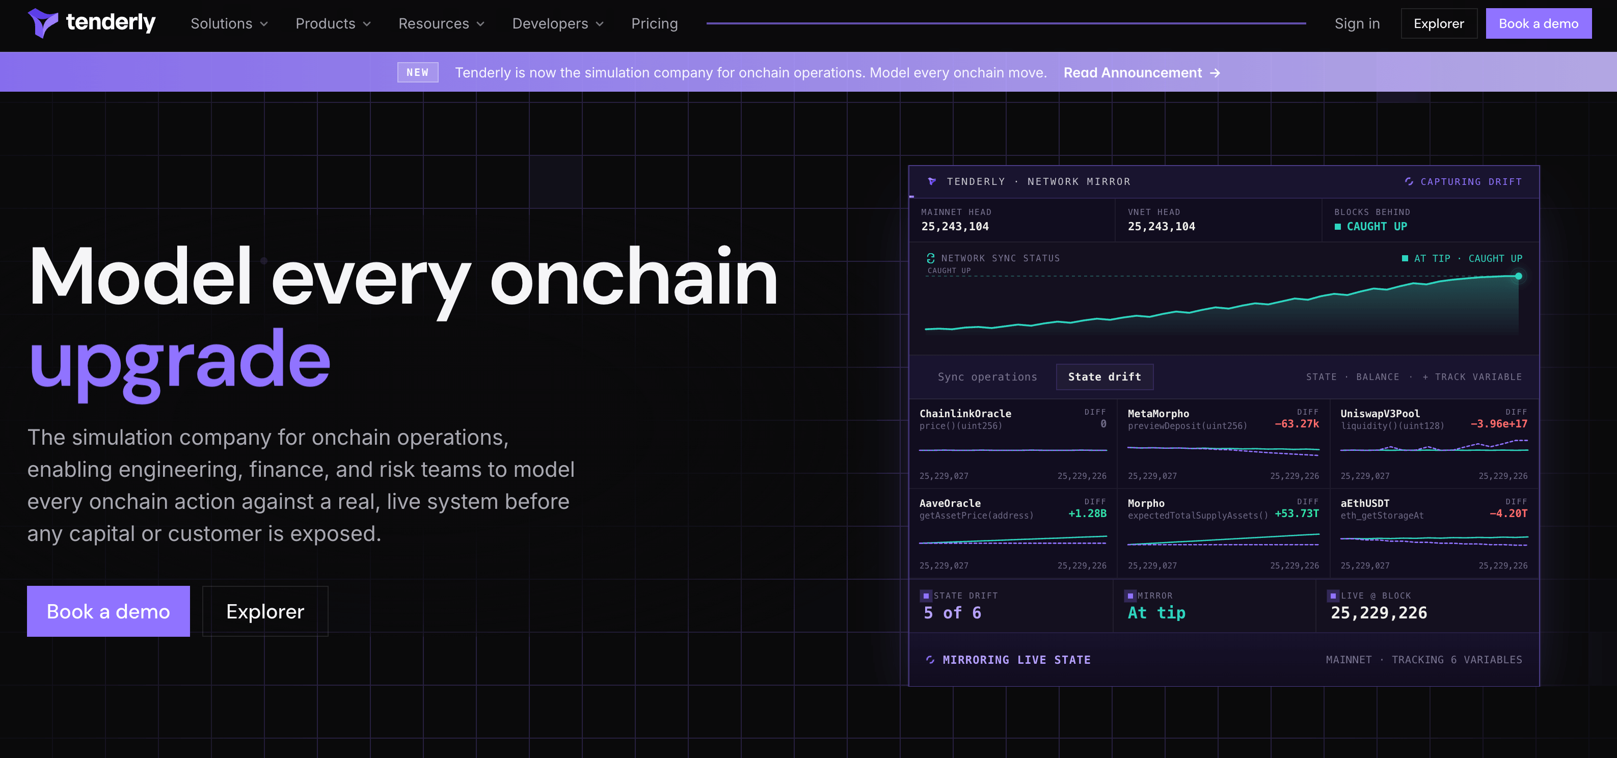Image resolution: width=1617 pixels, height=758 pixels.
Task: Click the CAPTURING DRIFT status text
Action: (x=1471, y=181)
